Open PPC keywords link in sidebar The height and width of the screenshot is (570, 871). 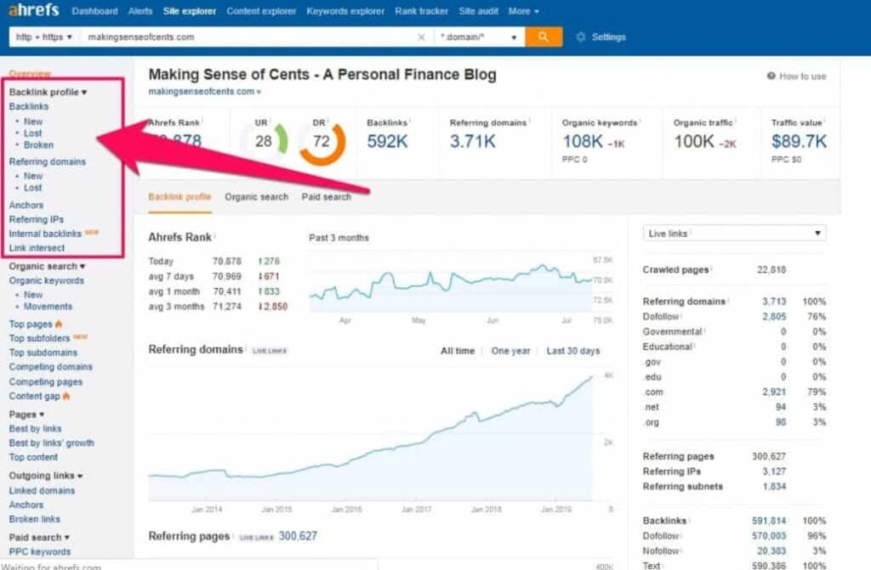pyautogui.click(x=40, y=551)
